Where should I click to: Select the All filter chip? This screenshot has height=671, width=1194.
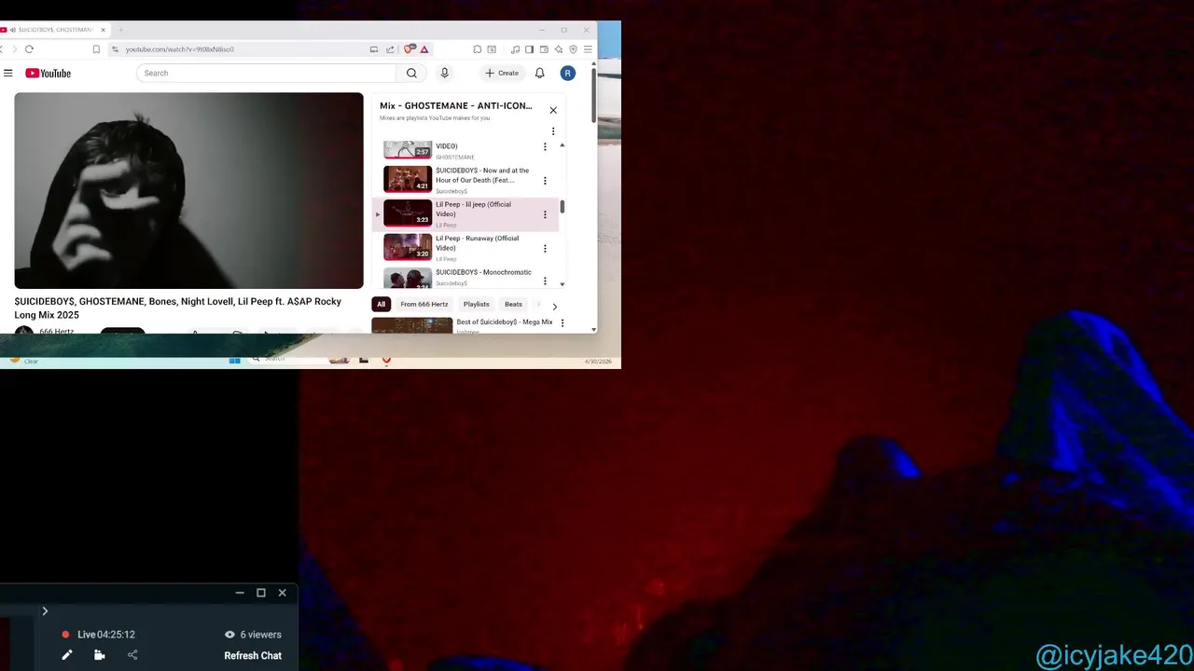pos(381,304)
